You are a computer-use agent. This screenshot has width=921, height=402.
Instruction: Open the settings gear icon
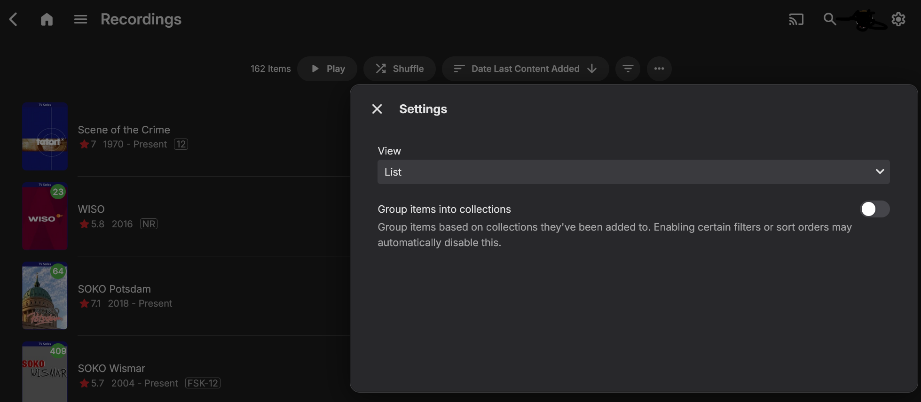point(898,19)
